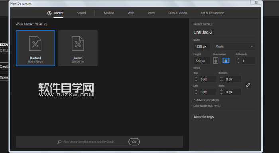Click the Find more templates search field
The image size is (279, 153).
point(95,141)
